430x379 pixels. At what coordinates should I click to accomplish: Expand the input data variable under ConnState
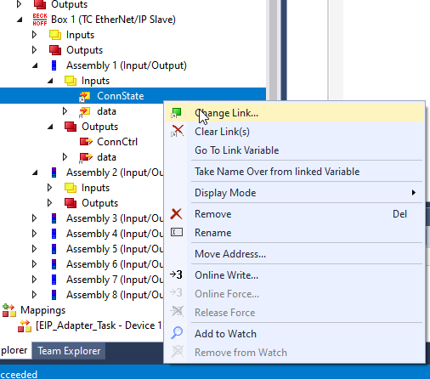coord(65,111)
